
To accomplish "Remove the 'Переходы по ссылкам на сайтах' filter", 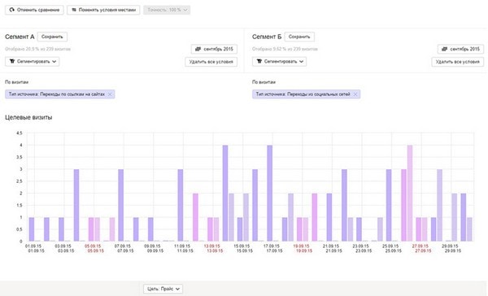I will tap(110, 94).
